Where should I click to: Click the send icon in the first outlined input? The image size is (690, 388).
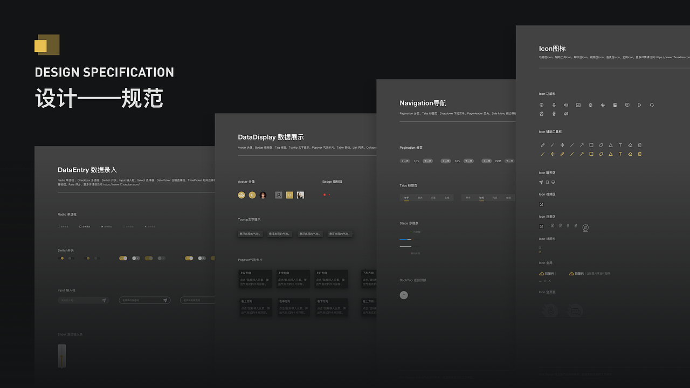165,300
